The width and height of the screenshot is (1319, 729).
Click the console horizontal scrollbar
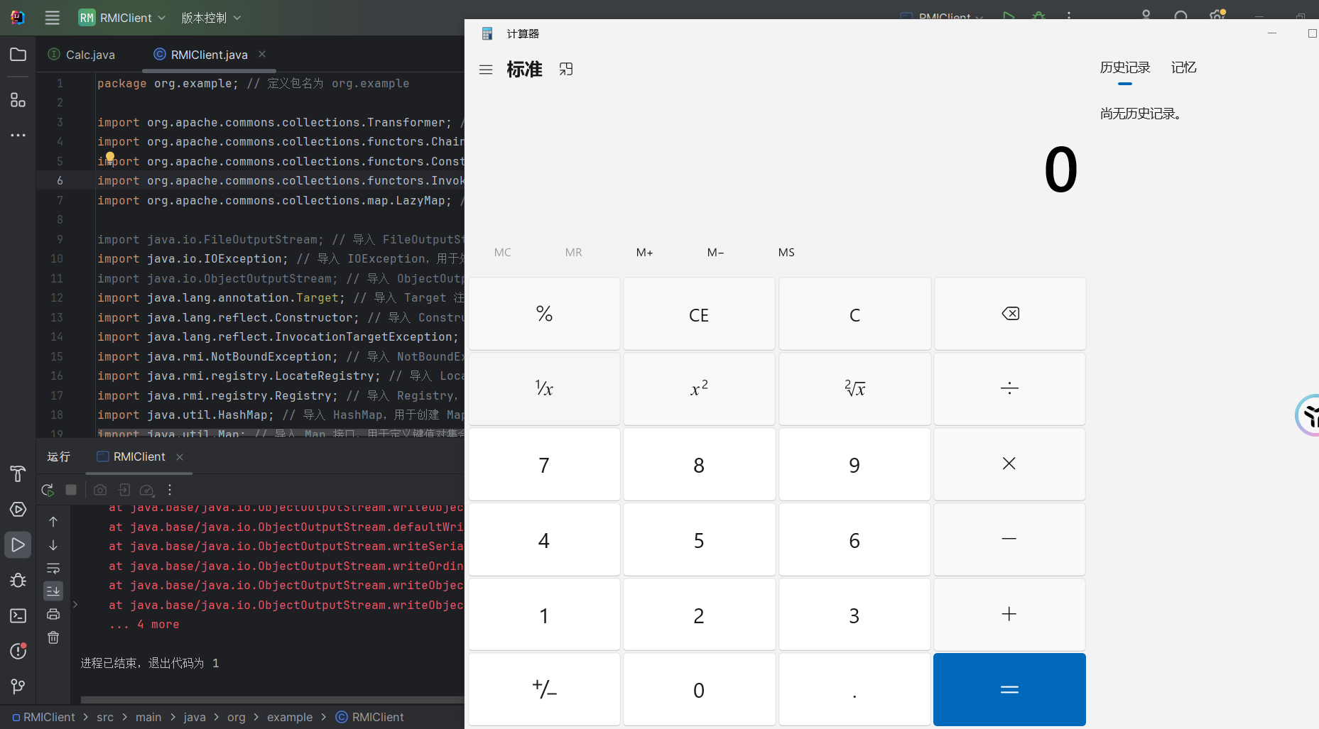[x=270, y=699]
